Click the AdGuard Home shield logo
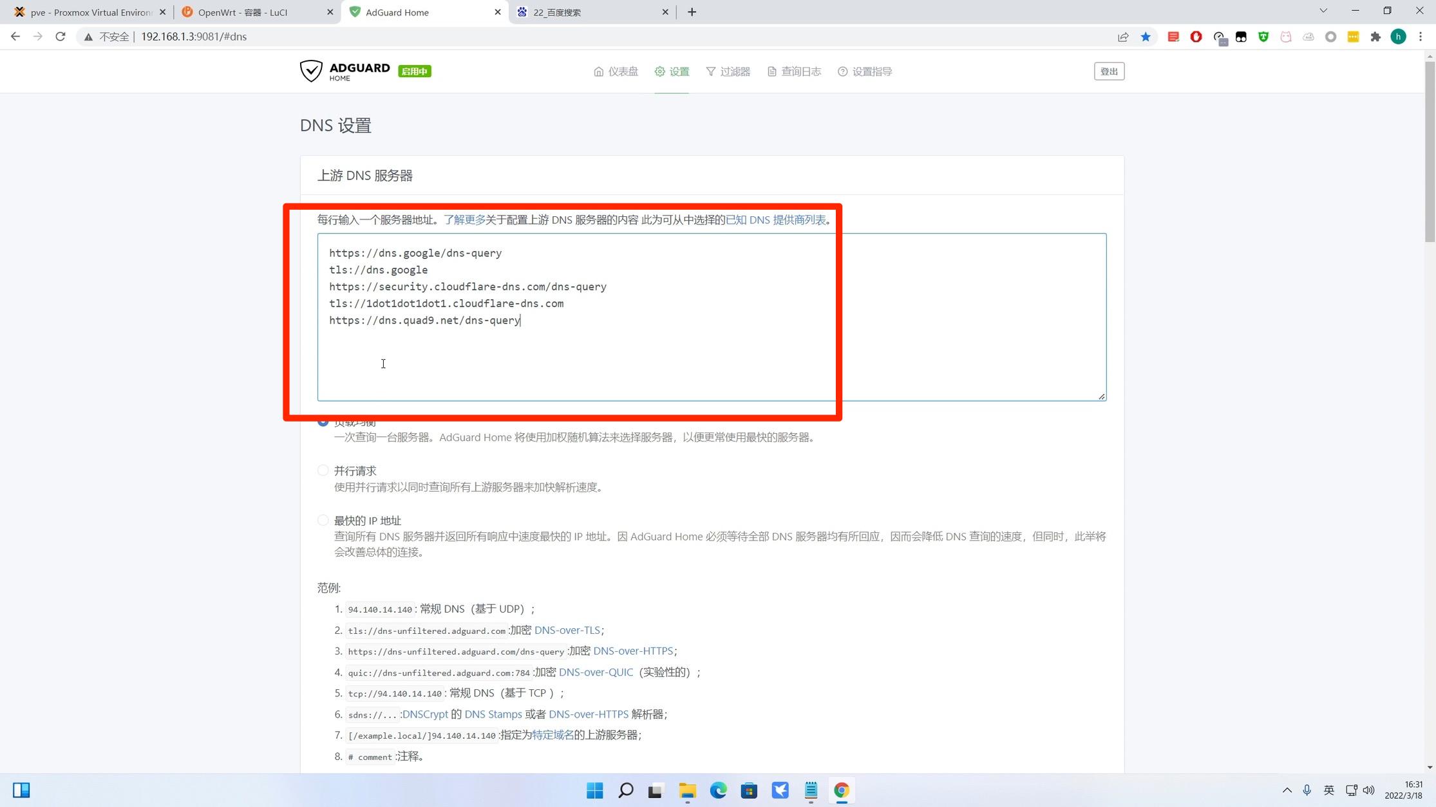 tap(312, 71)
